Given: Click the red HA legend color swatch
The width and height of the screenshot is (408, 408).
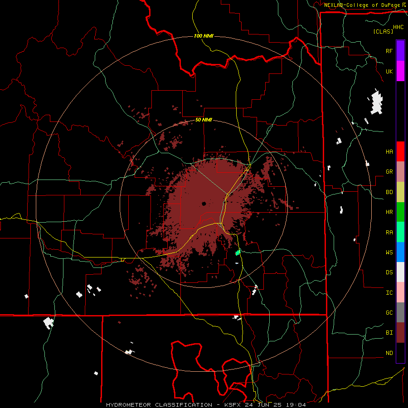Looking at the screenshot, I should click(x=400, y=151).
